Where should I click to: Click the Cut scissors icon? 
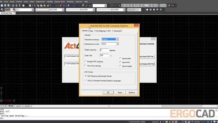click(34, 5)
